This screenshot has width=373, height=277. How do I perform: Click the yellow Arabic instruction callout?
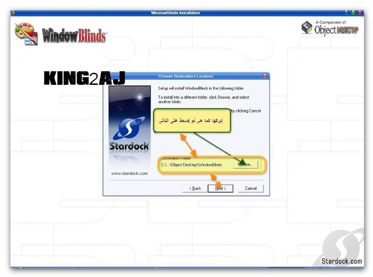(192, 121)
